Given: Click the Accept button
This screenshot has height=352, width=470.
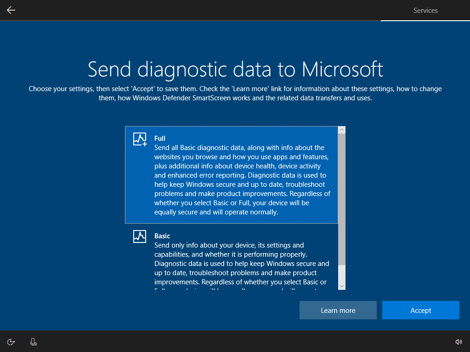Looking at the screenshot, I should (x=420, y=310).
